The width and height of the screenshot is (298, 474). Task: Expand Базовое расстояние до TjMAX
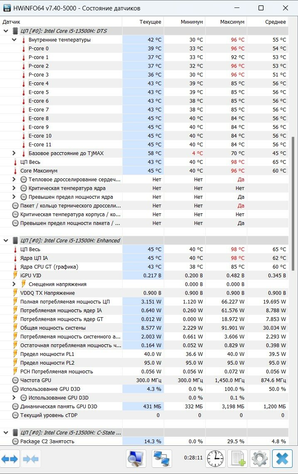[x=14, y=153]
